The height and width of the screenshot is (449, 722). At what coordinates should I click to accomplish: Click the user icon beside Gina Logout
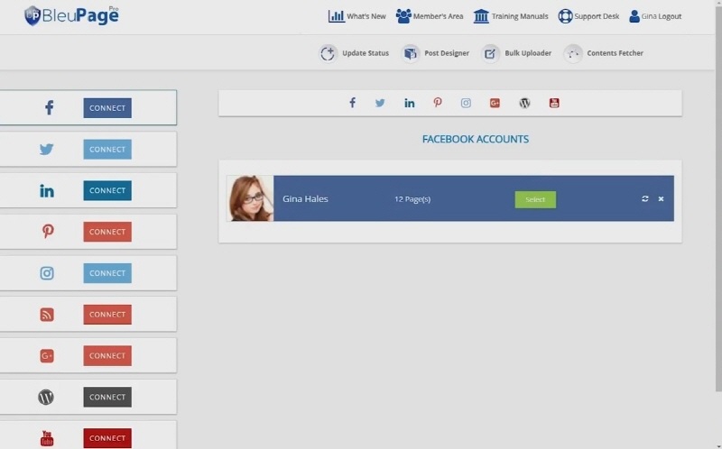[x=634, y=16]
